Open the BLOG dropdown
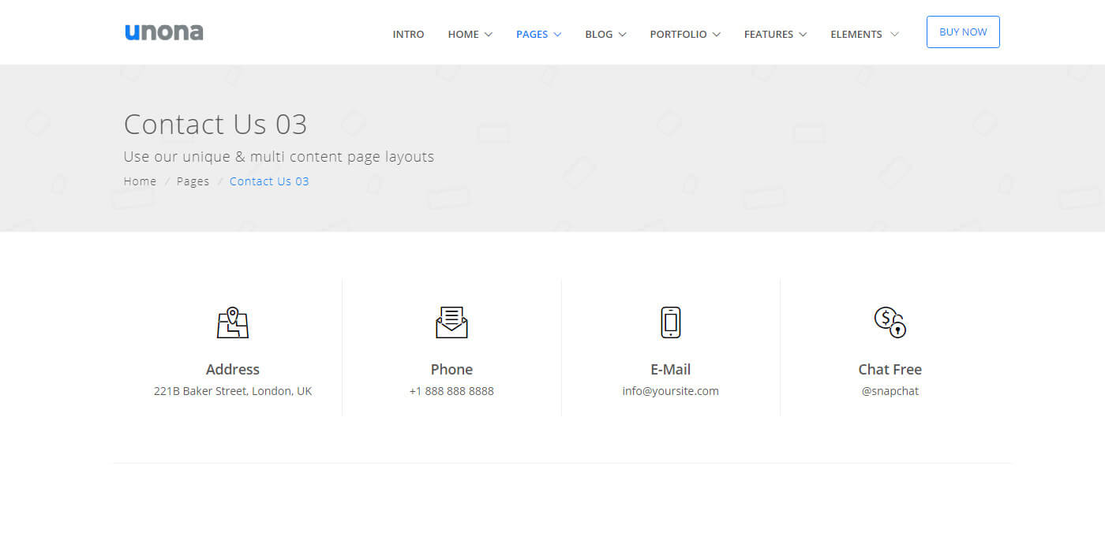This screenshot has width=1105, height=533. [x=599, y=34]
